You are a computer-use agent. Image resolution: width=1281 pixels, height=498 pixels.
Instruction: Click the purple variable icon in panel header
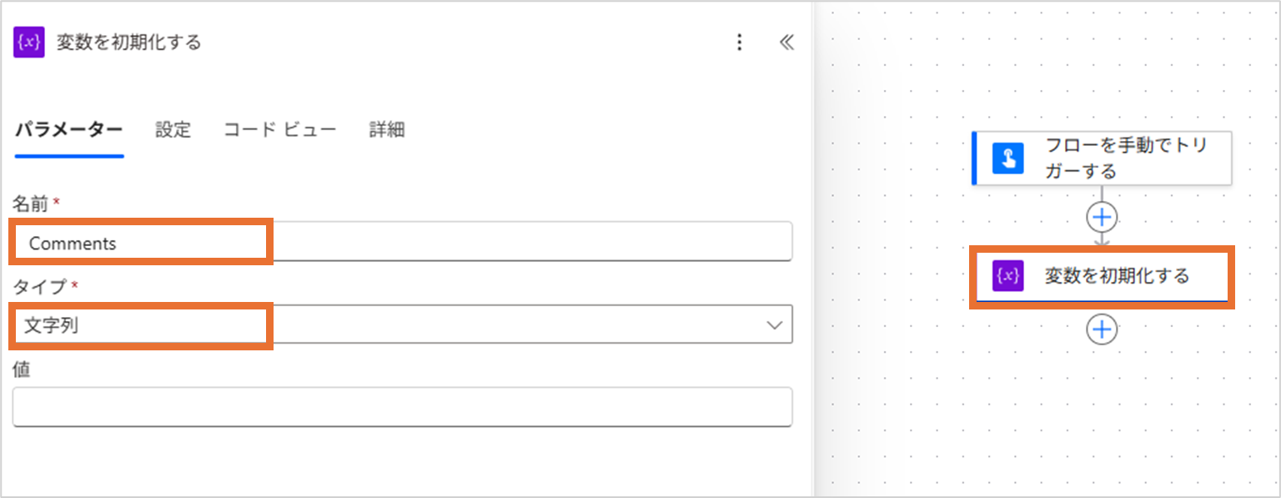(x=29, y=43)
